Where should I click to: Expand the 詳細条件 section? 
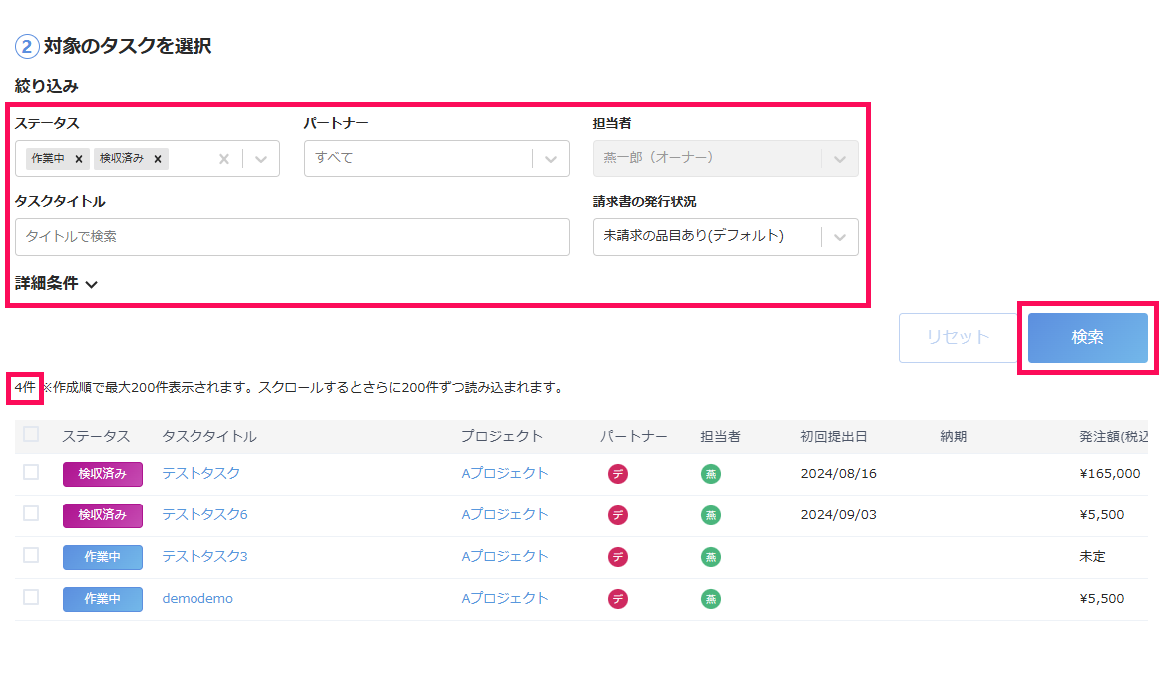point(57,284)
